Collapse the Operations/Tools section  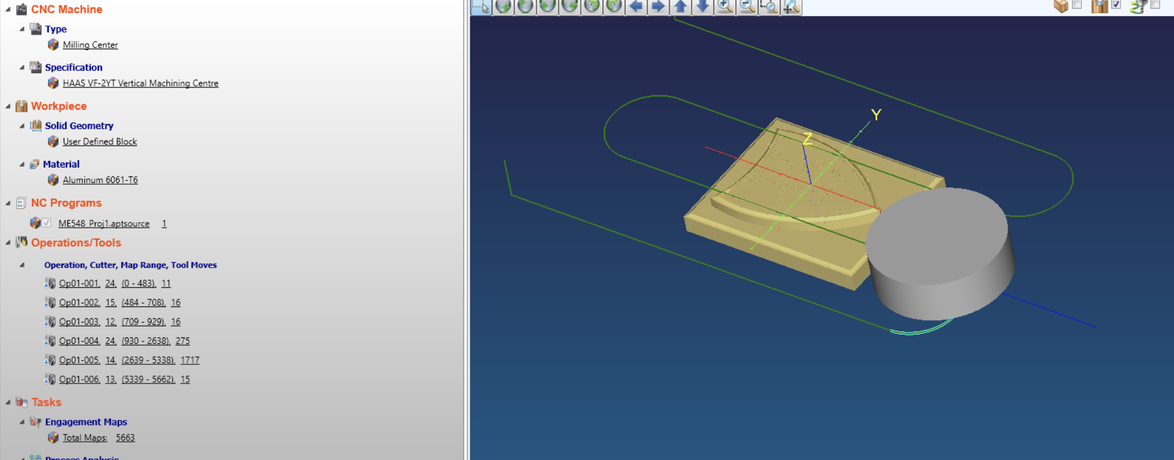8,243
